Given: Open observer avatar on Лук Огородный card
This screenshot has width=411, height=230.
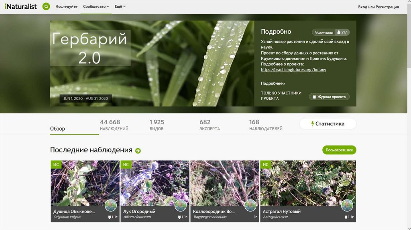Looking at the screenshot, I should 181,206.
